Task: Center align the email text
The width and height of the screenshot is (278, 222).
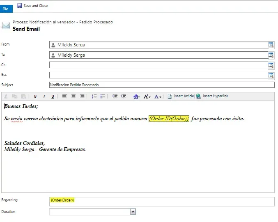Action: [74, 96]
